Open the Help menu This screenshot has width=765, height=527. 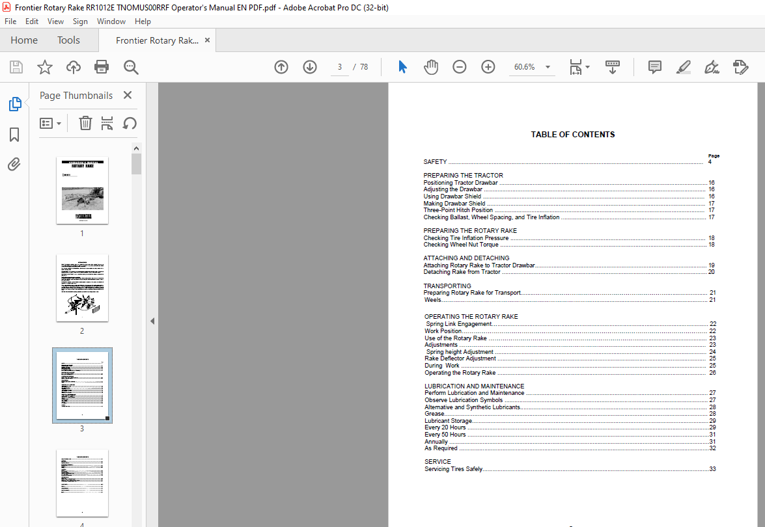click(x=143, y=21)
